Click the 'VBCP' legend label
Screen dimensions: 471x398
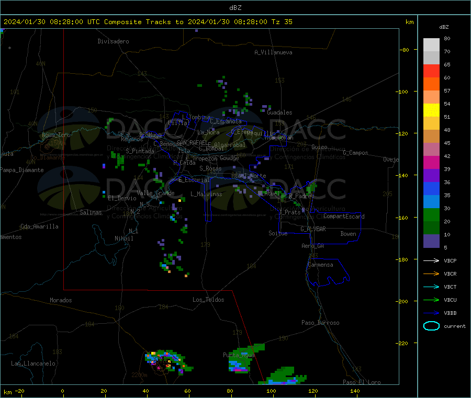click(450, 261)
